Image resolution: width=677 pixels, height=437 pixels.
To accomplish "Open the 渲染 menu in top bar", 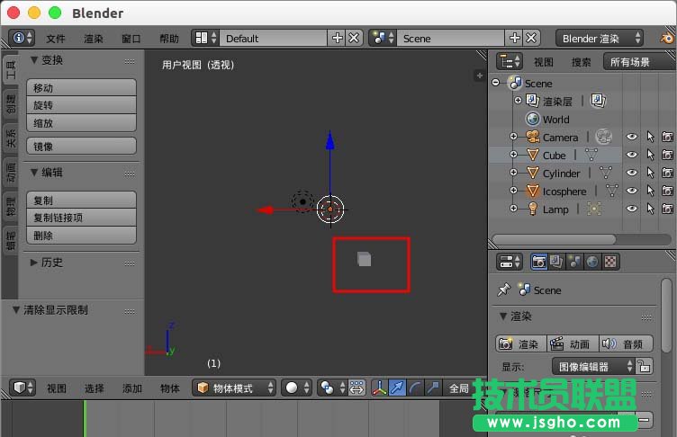I will pyautogui.click(x=94, y=39).
